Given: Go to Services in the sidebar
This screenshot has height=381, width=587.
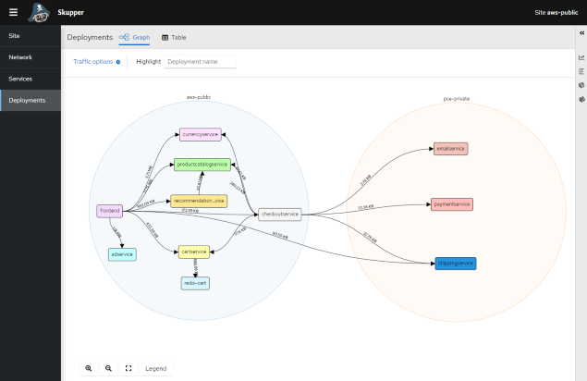Looking at the screenshot, I should tap(31, 79).
